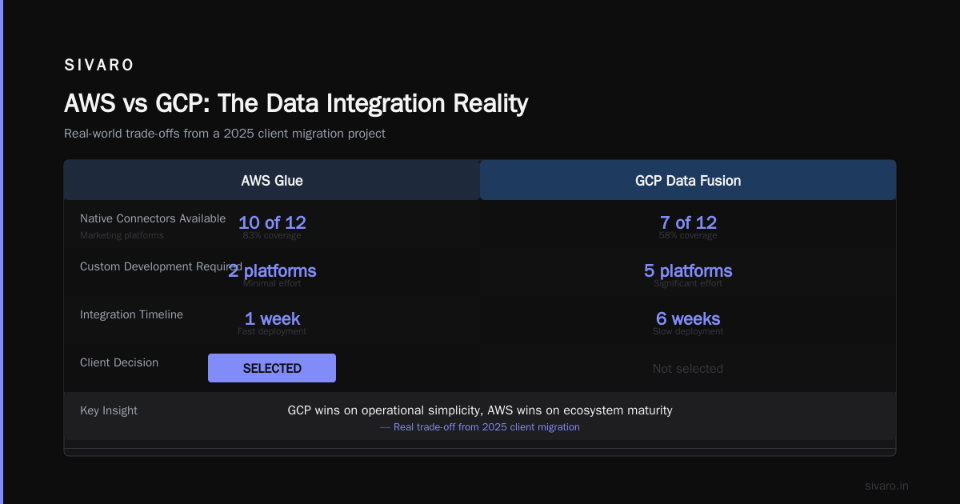The width and height of the screenshot is (960, 504).
Task: Click the subtitle about the 2025 client migration project
Action: tap(225, 134)
